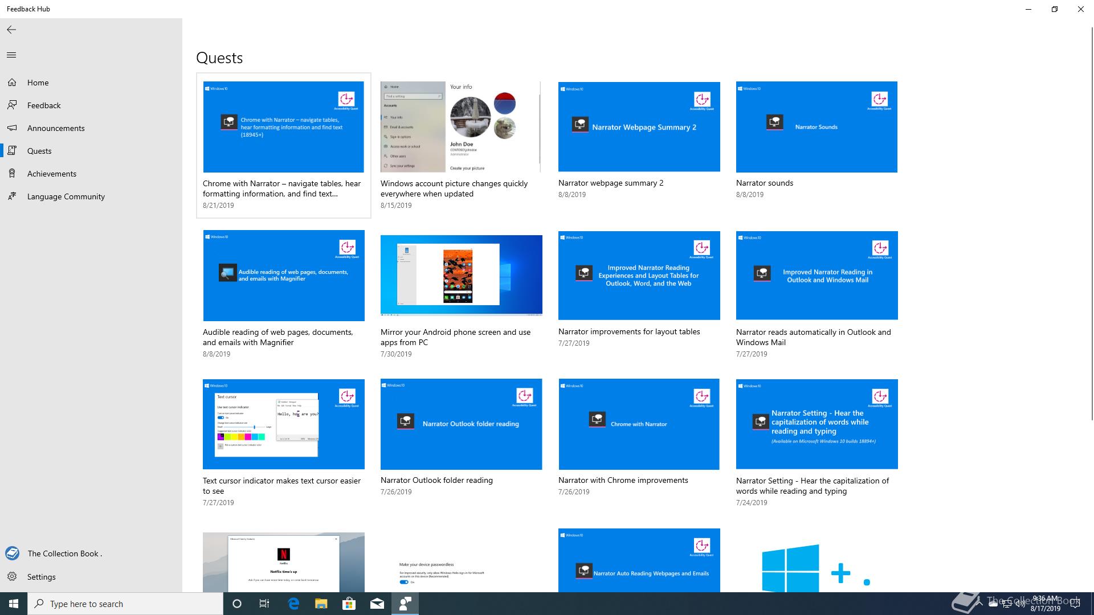Open Cortana from the taskbar
The image size is (1094, 615).
click(x=237, y=604)
